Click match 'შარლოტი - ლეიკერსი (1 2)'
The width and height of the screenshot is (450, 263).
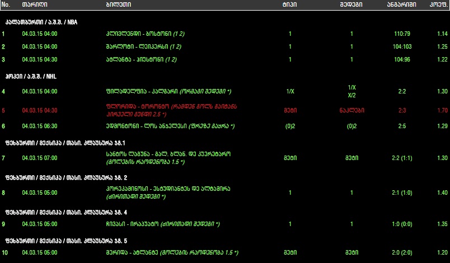click(x=143, y=46)
